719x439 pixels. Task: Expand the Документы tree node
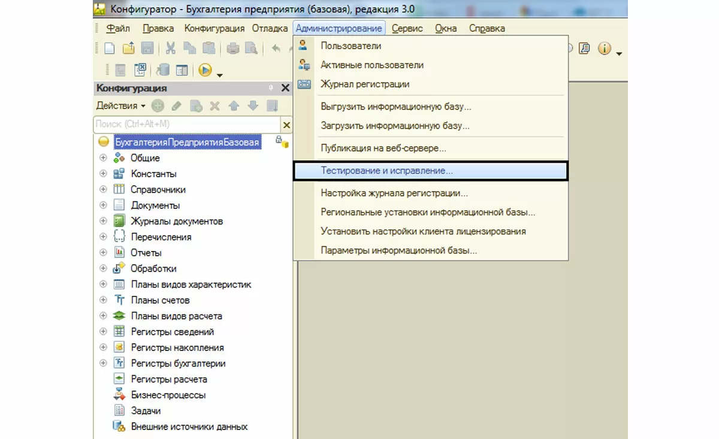(x=103, y=205)
